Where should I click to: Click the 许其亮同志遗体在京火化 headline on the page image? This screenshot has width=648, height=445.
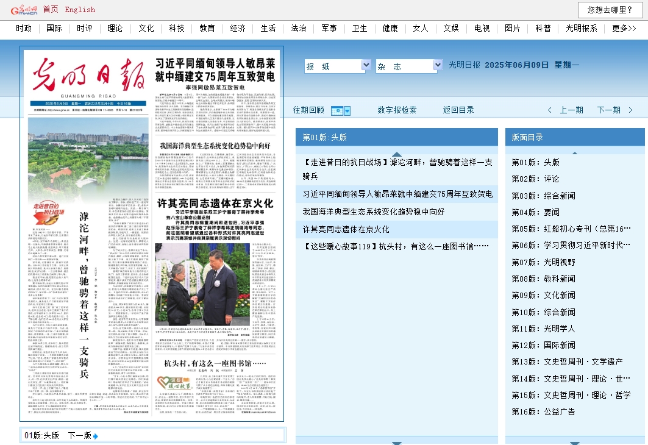point(215,203)
